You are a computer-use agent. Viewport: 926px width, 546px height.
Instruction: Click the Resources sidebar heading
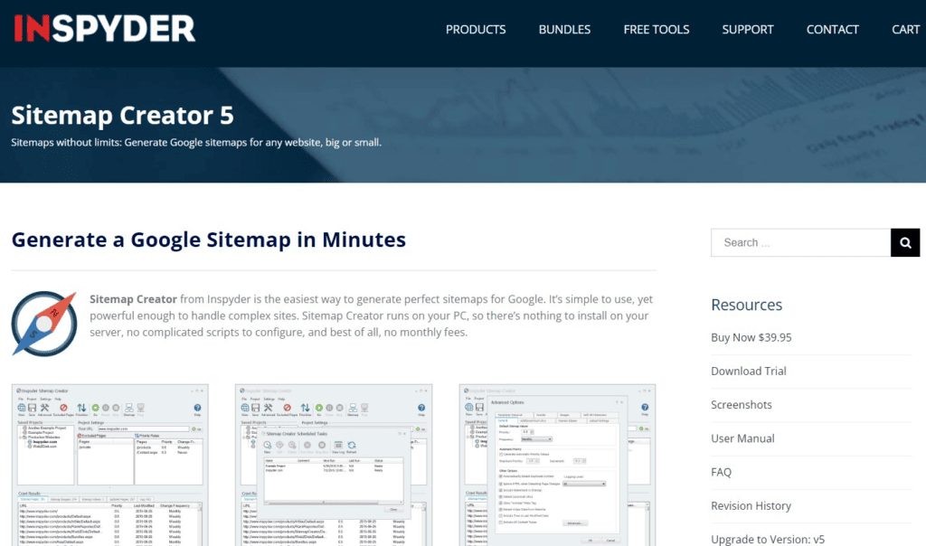click(x=746, y=305)
